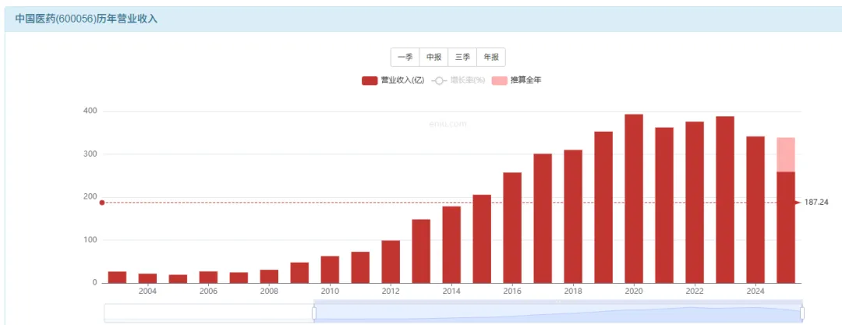Toggle the 推算全年 legend series
The height and width of the screenshot is (325, 842).
coord(517,80)
